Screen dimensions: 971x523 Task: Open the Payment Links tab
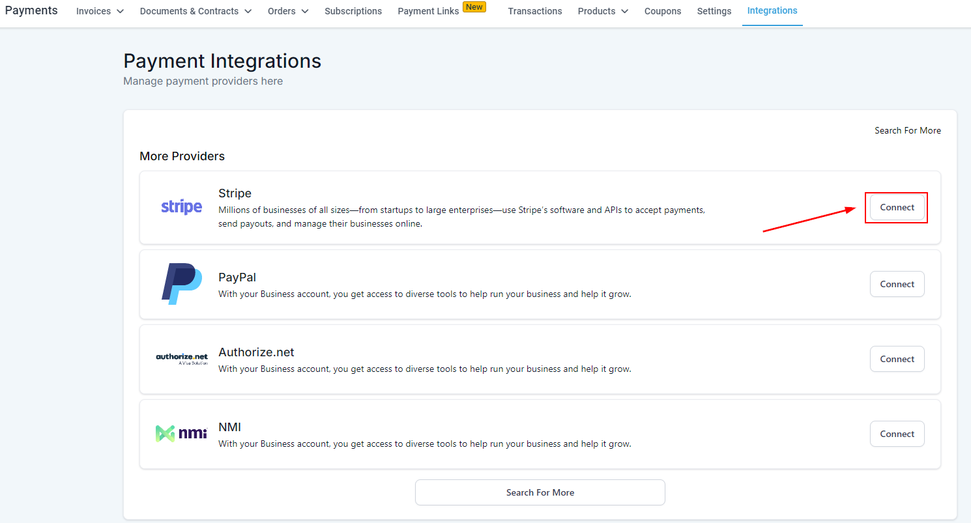(x=428, y=11)
